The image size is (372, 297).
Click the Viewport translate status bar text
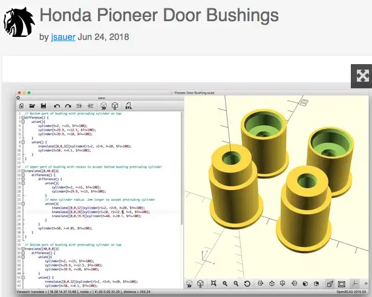point(83,292)
